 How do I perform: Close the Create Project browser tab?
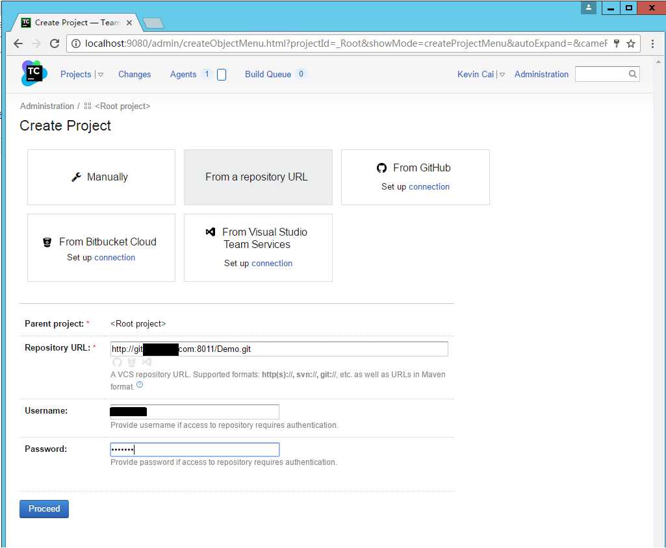[129, 23]
